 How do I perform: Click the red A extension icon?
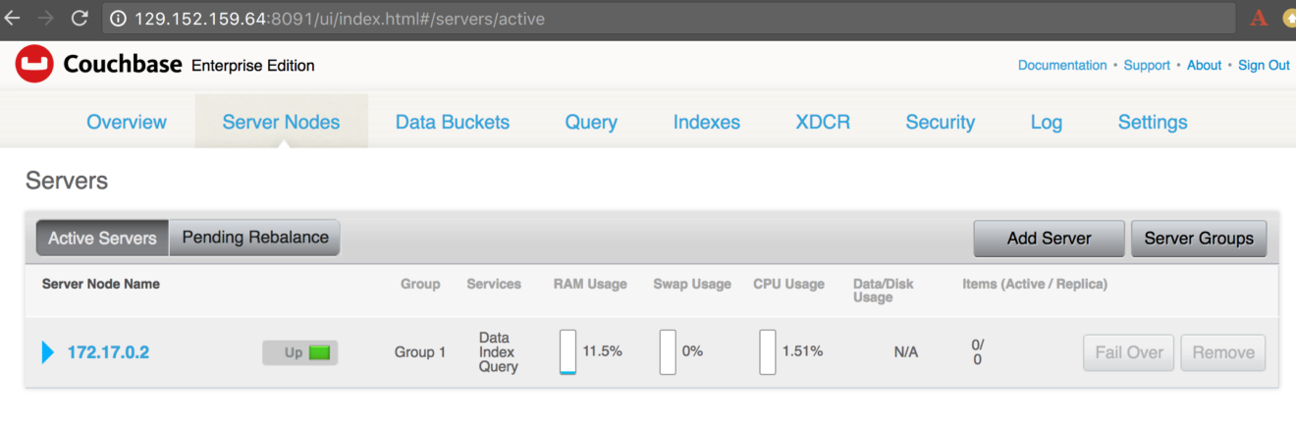[x=1258, y=18]
